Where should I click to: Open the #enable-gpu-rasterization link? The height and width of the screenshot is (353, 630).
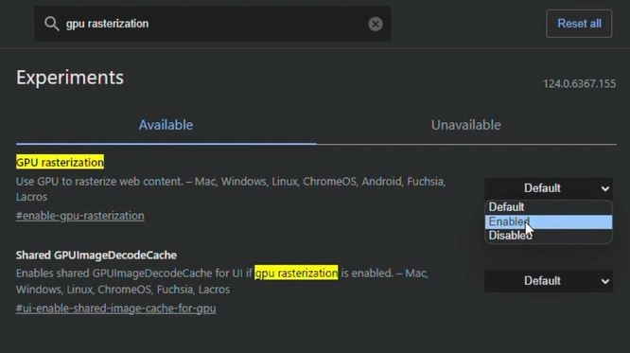80,216
